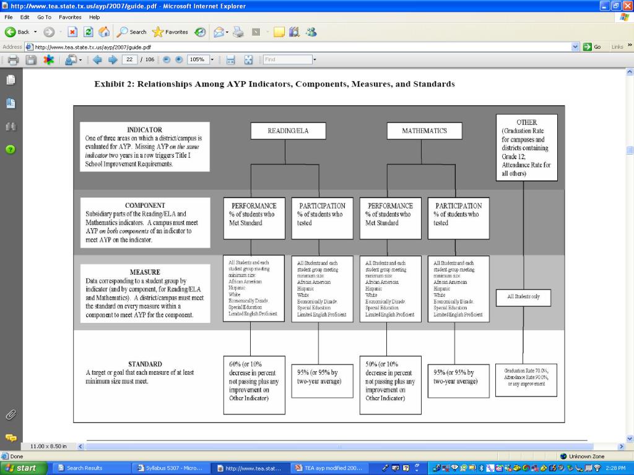Open the History icon
Viewport: 634px width, 475px height.
(x=200, y=32)
